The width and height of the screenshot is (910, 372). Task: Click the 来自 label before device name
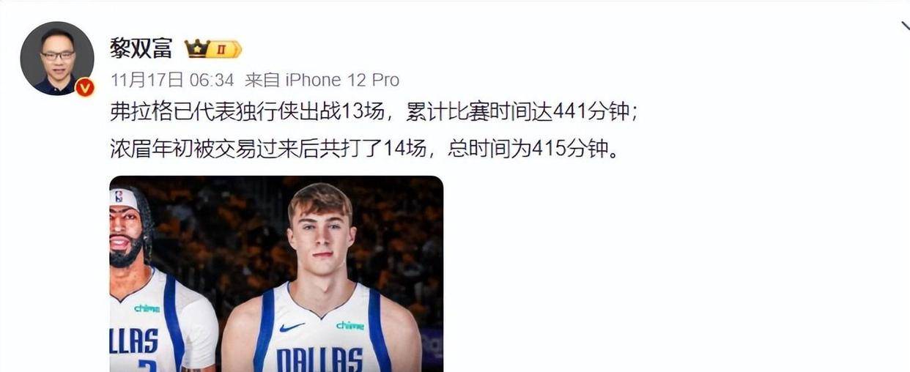tap(262, 80)
